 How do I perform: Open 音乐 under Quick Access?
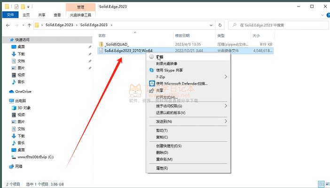pos(21,82)
